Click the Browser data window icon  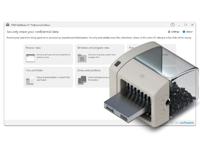tap(30, 58)
